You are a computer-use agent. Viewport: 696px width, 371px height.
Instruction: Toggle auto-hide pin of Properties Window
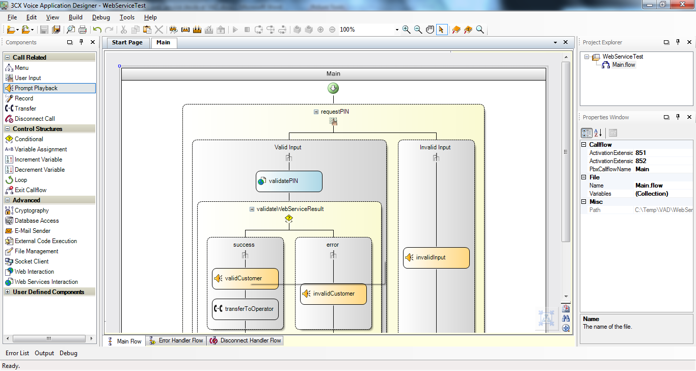pyautogui.click(x=678, y=117)
